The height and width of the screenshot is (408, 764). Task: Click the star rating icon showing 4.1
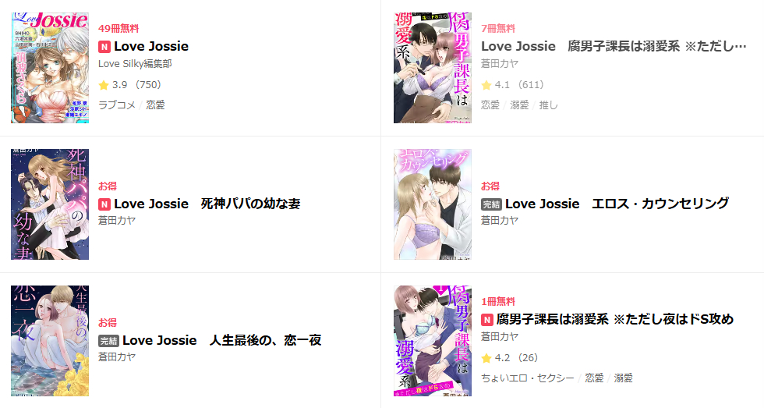[486, 85]
